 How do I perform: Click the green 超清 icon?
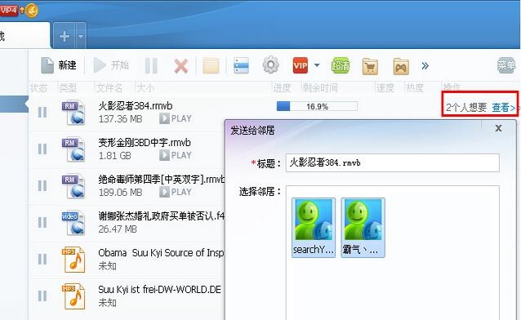tap(341, 65)
